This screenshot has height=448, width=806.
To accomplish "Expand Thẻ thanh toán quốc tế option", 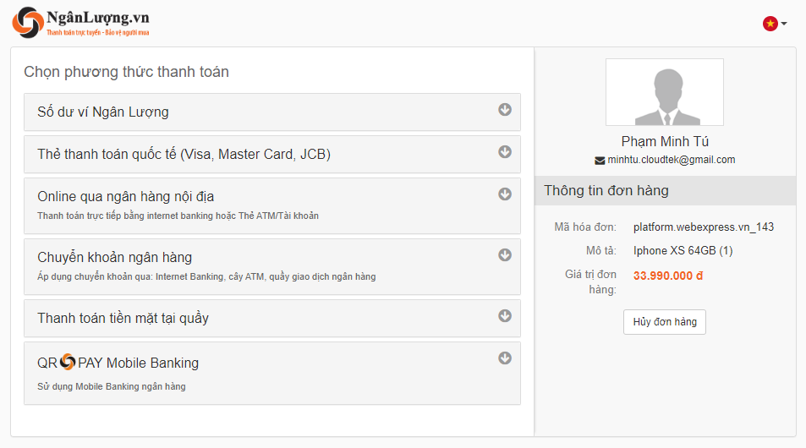I will coord(272,154).
